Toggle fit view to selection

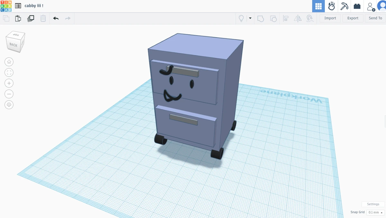coord(9,72)
